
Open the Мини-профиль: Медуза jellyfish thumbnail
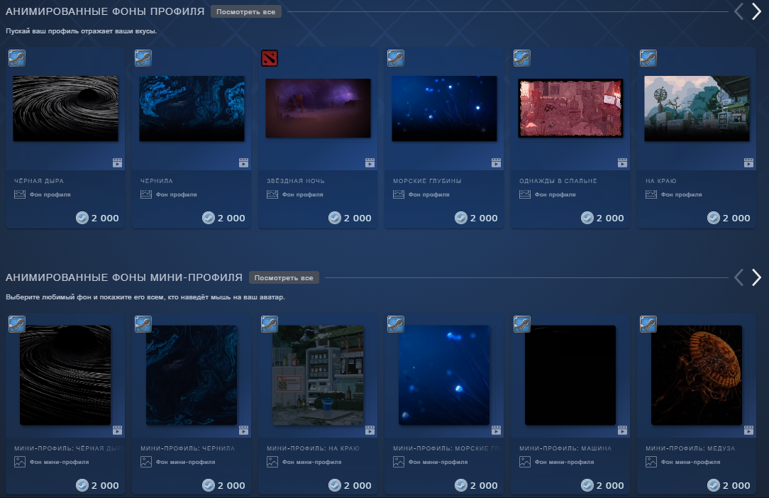(697, 375)
